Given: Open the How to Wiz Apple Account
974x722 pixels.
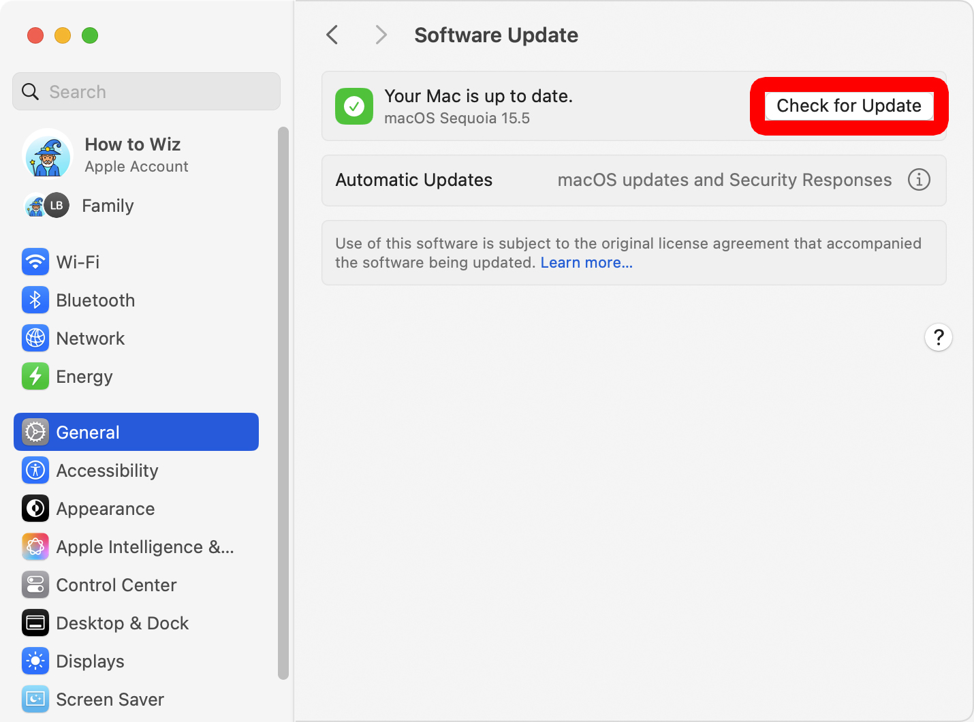Looking at the screenshot, I should 132,154.
